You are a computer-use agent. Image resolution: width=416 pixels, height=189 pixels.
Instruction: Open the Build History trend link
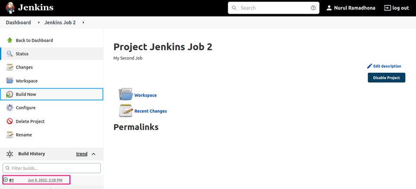coord(82,154)
